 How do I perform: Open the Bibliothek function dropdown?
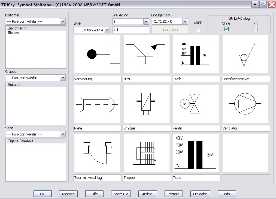[x=36, y=21]
